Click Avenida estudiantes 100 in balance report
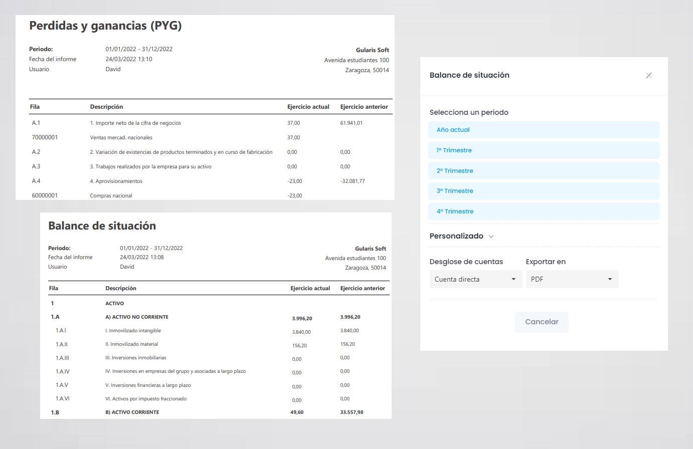The height and width of the screenshot is (449, 693). 356,258
